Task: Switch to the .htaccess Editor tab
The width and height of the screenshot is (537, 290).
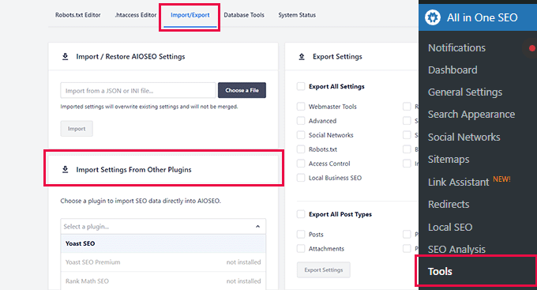Action: click(136, 15)
